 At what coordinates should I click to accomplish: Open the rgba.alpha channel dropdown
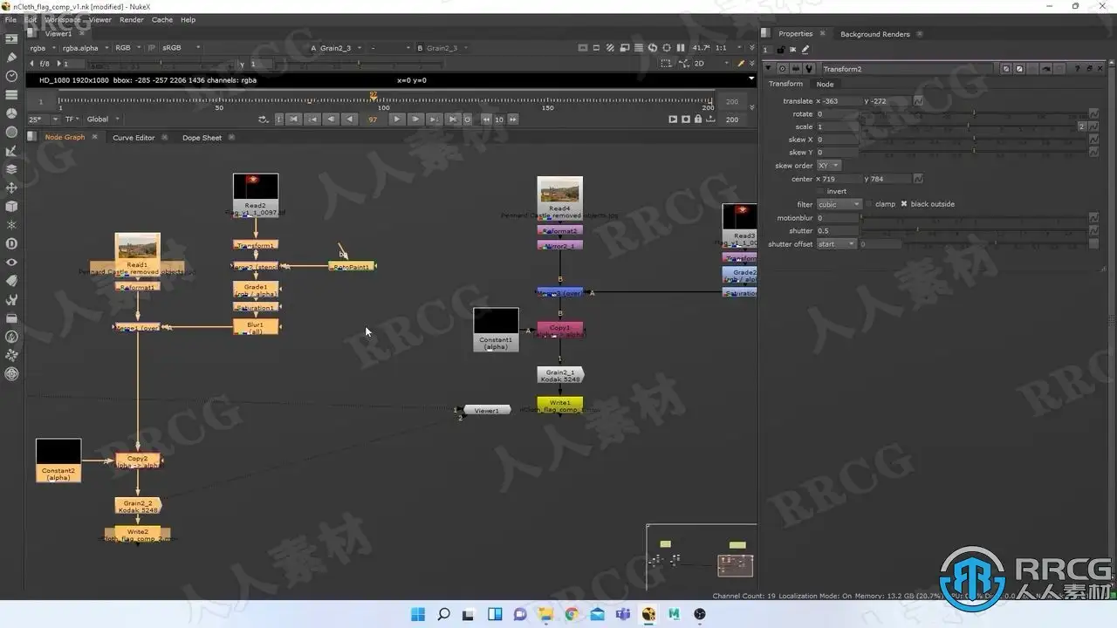pyautogui.click(x=85, y=48)
